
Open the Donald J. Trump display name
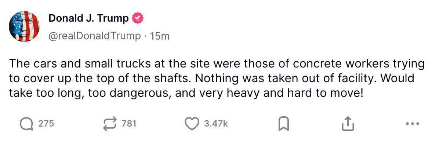[x=88, y=18]
